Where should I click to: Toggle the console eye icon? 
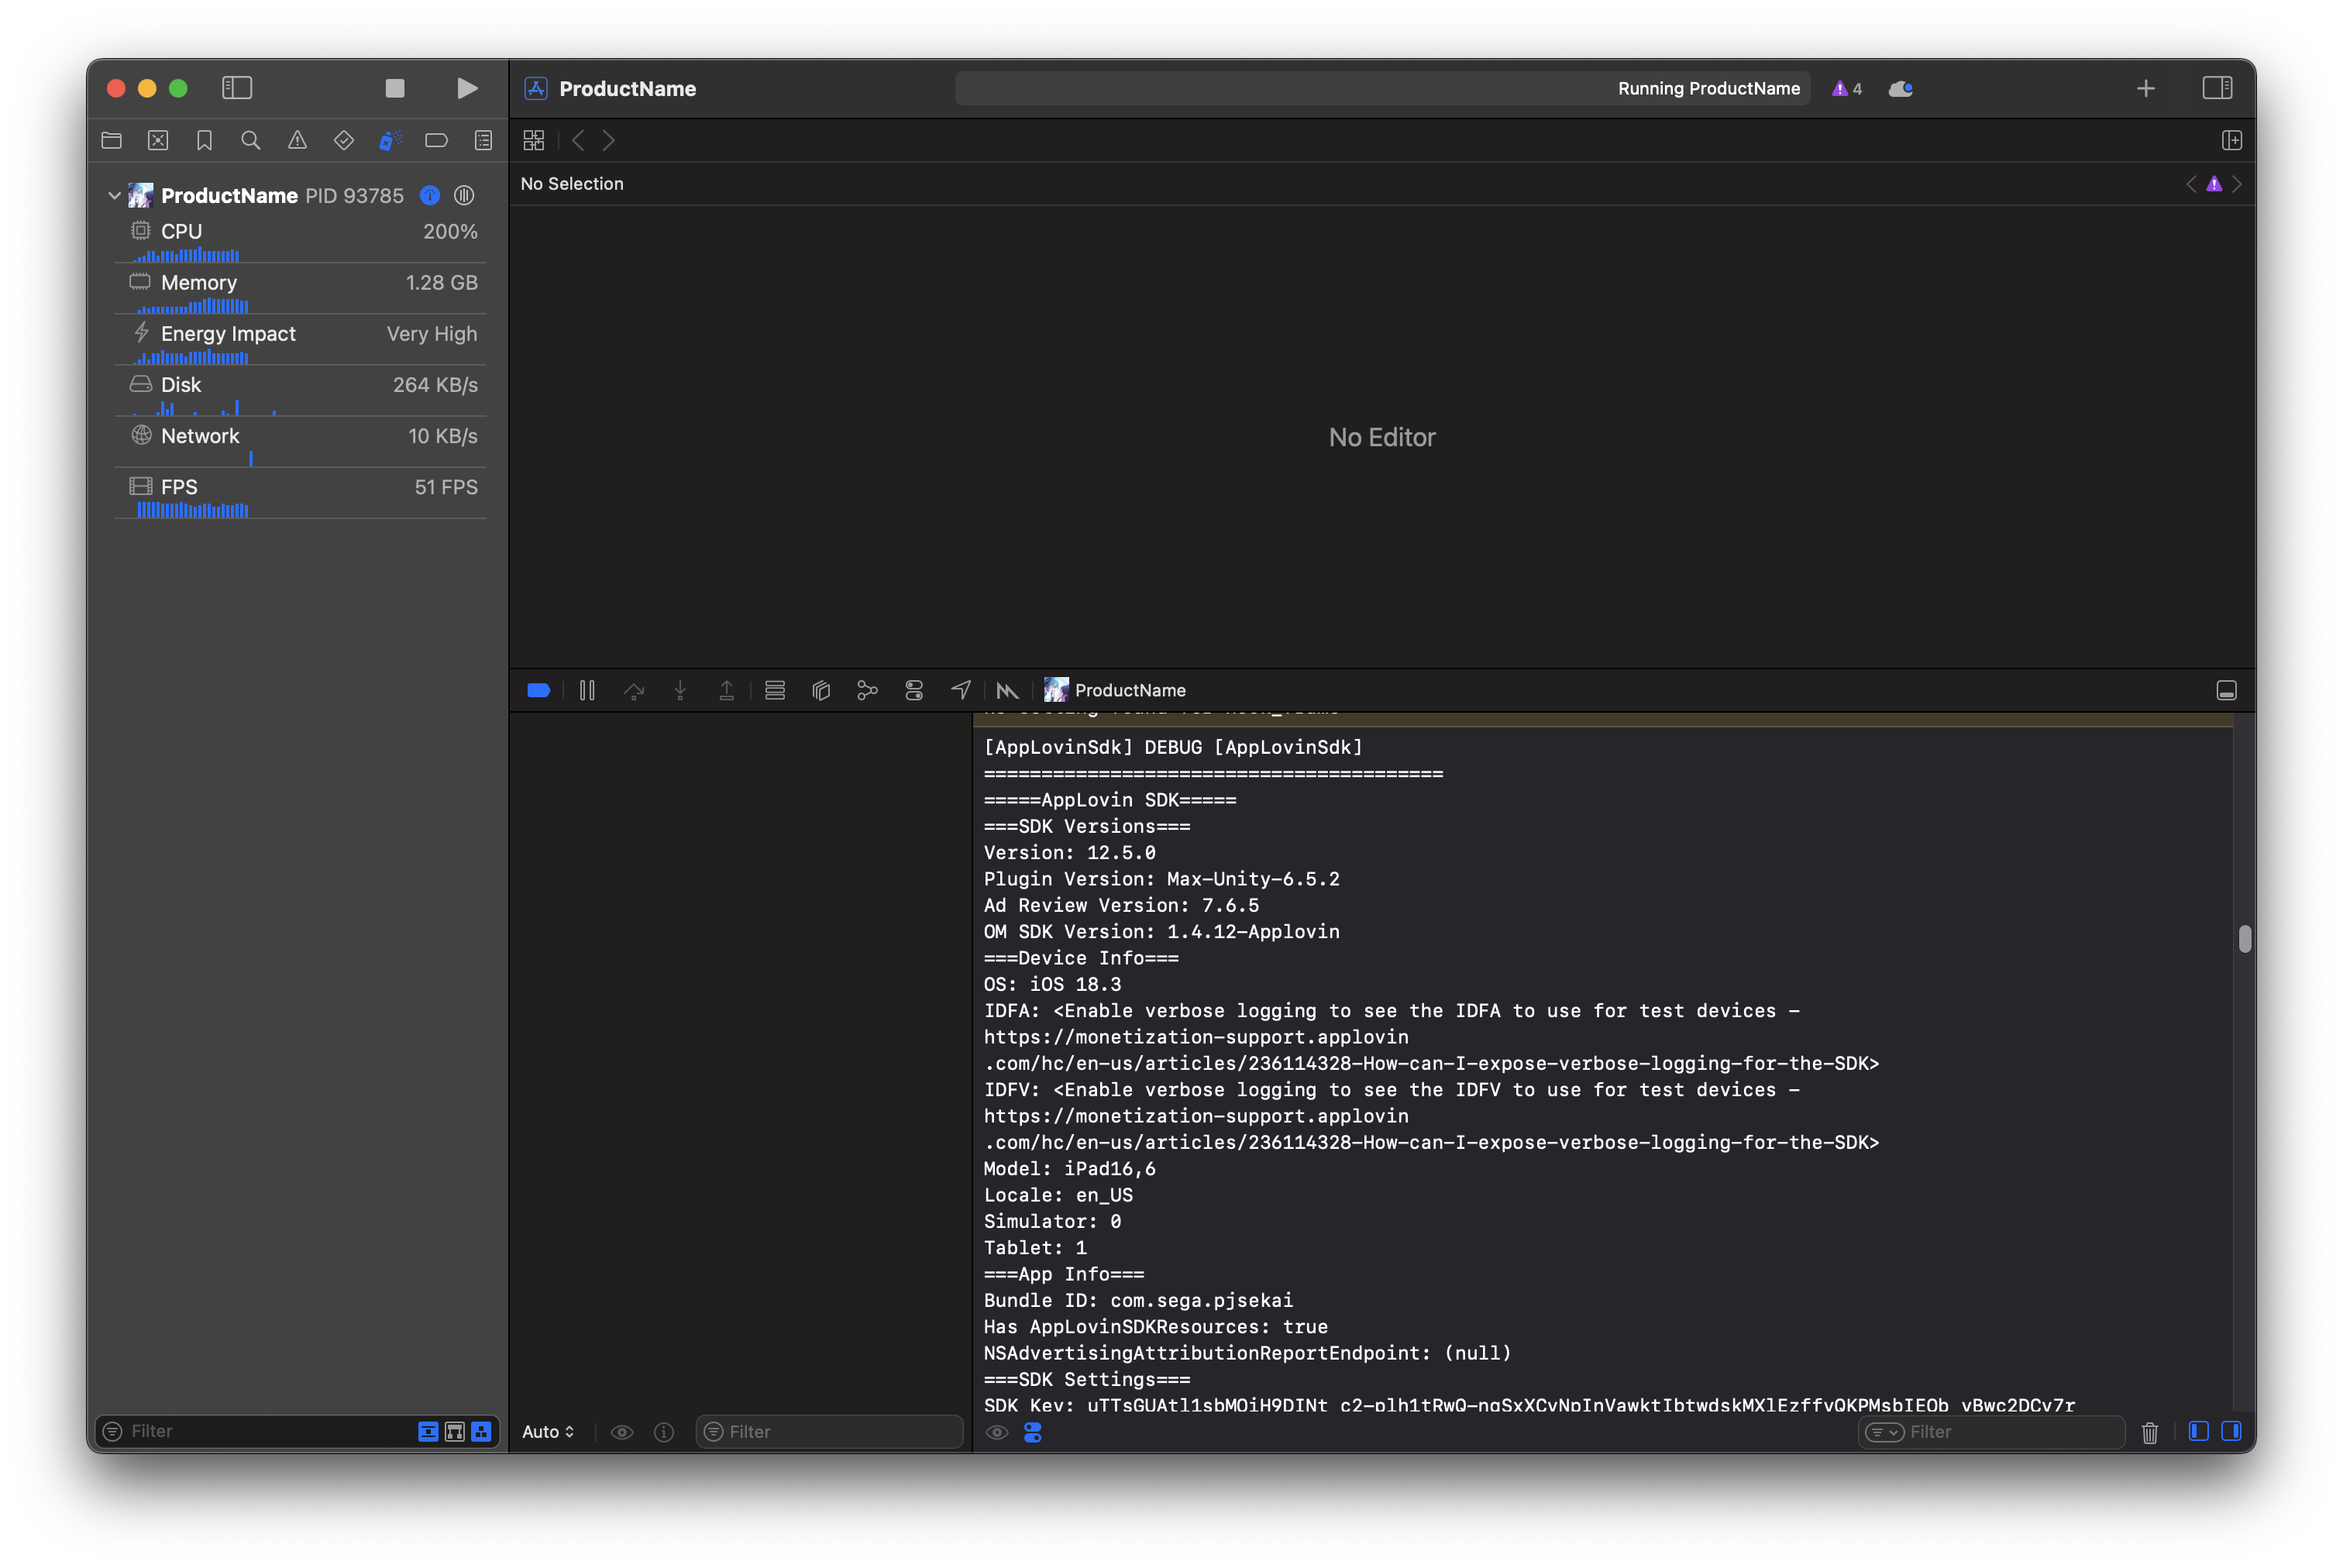(x=997, y=1431)
